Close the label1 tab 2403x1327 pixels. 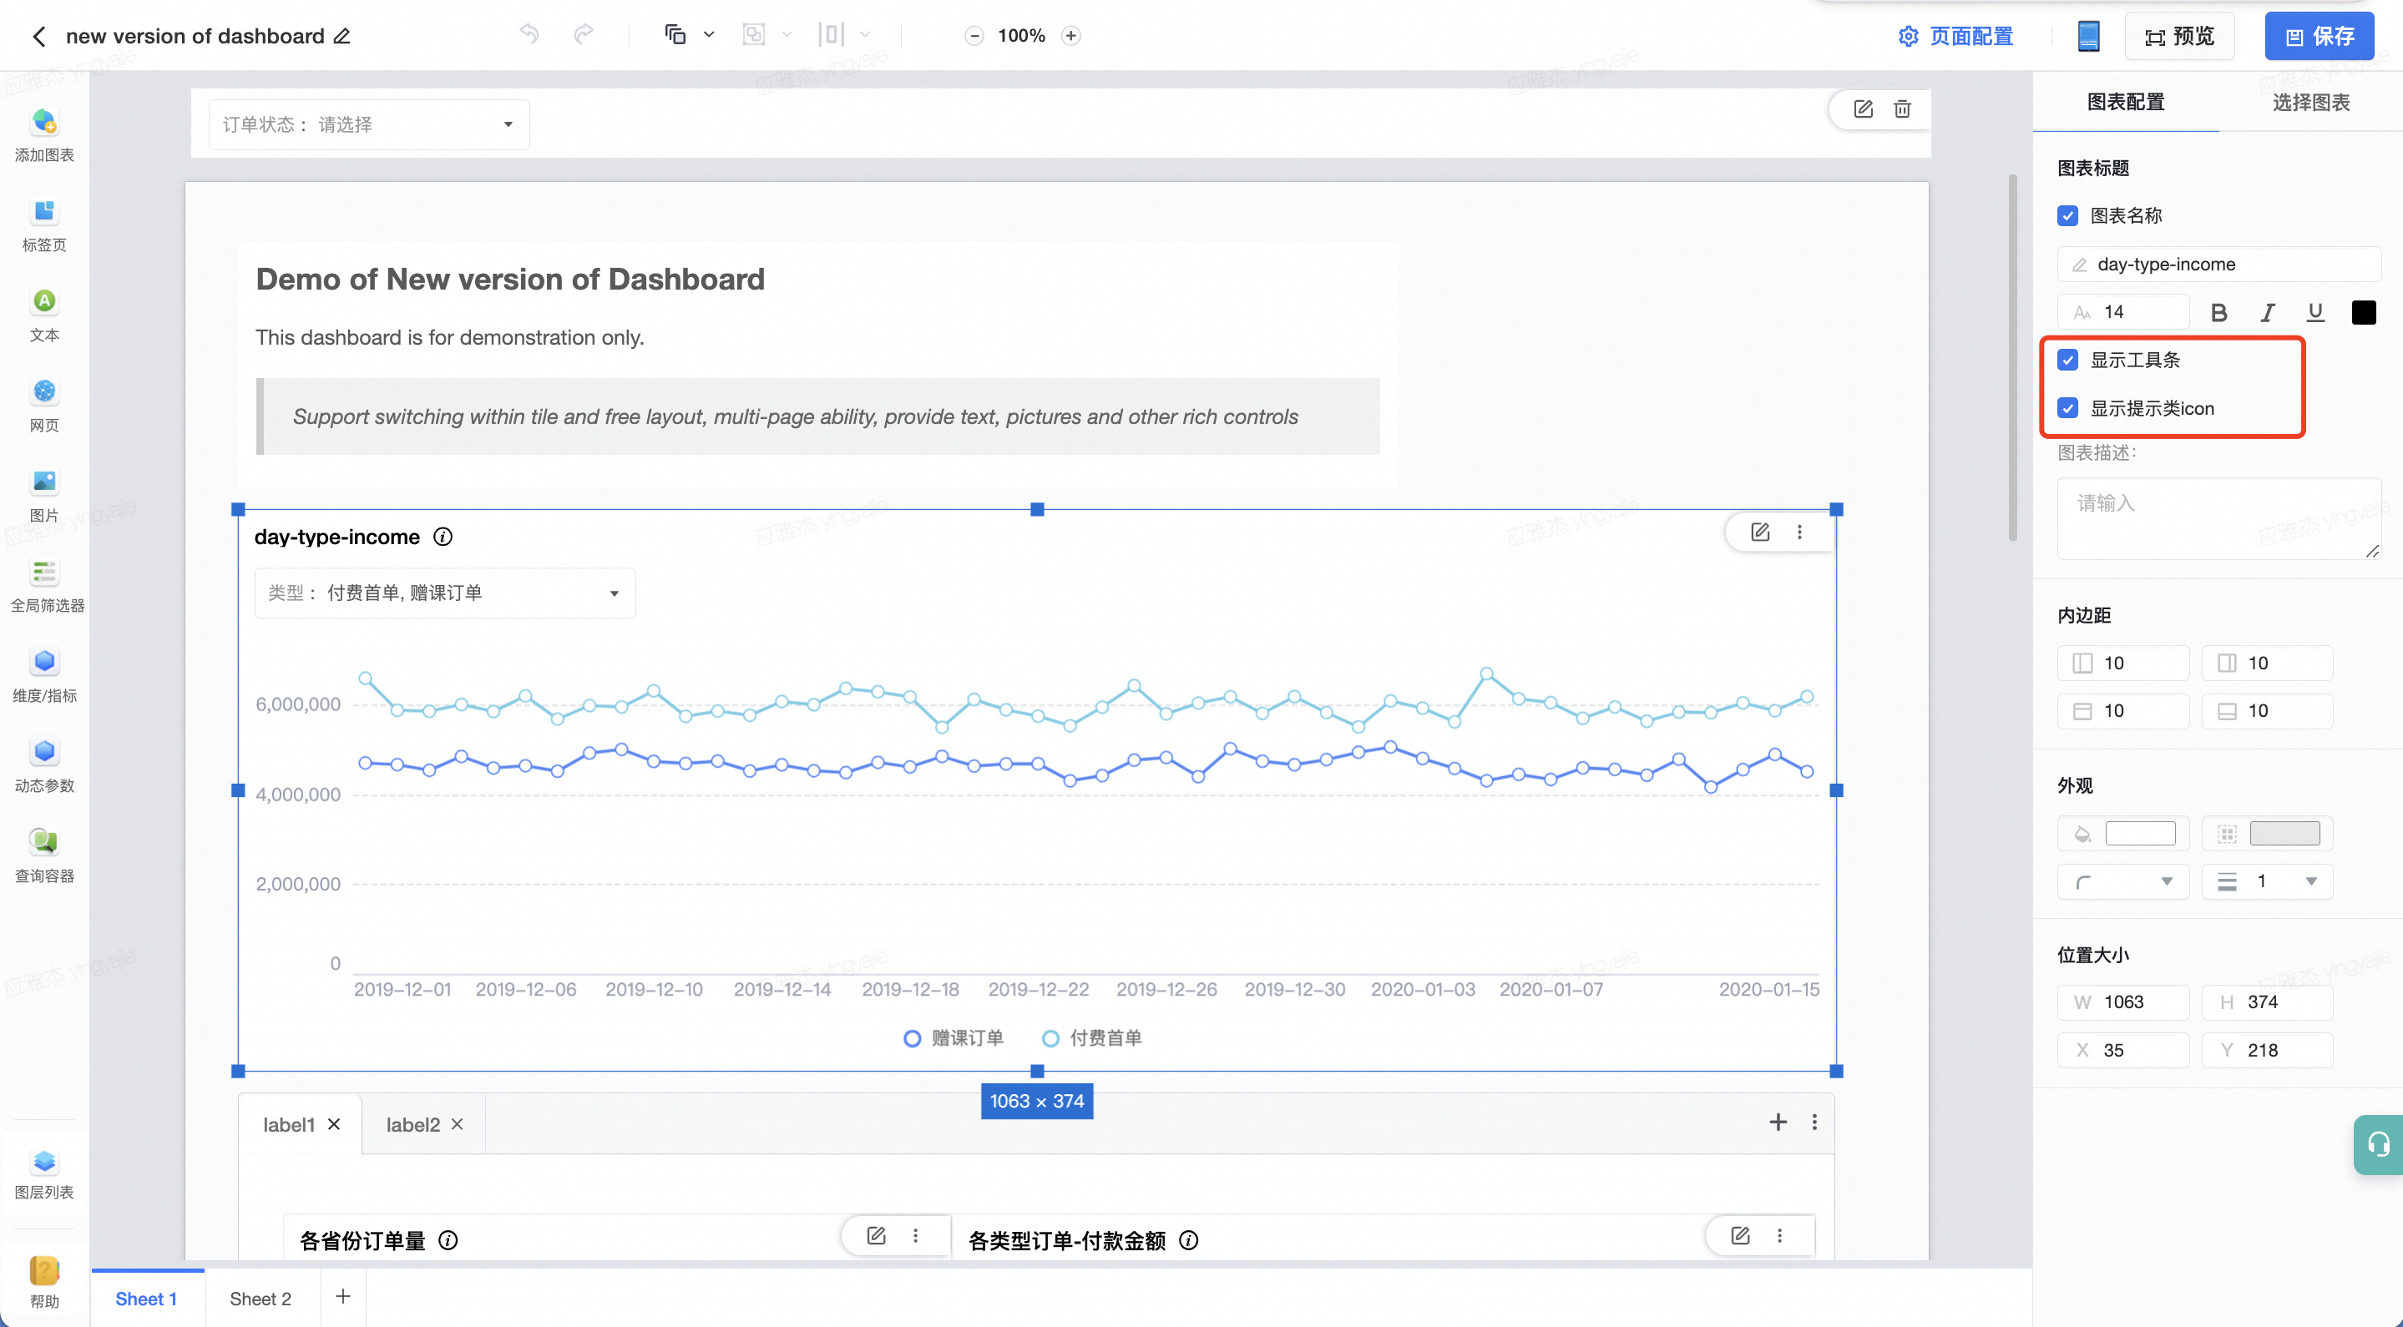[x=334, y=1125]
